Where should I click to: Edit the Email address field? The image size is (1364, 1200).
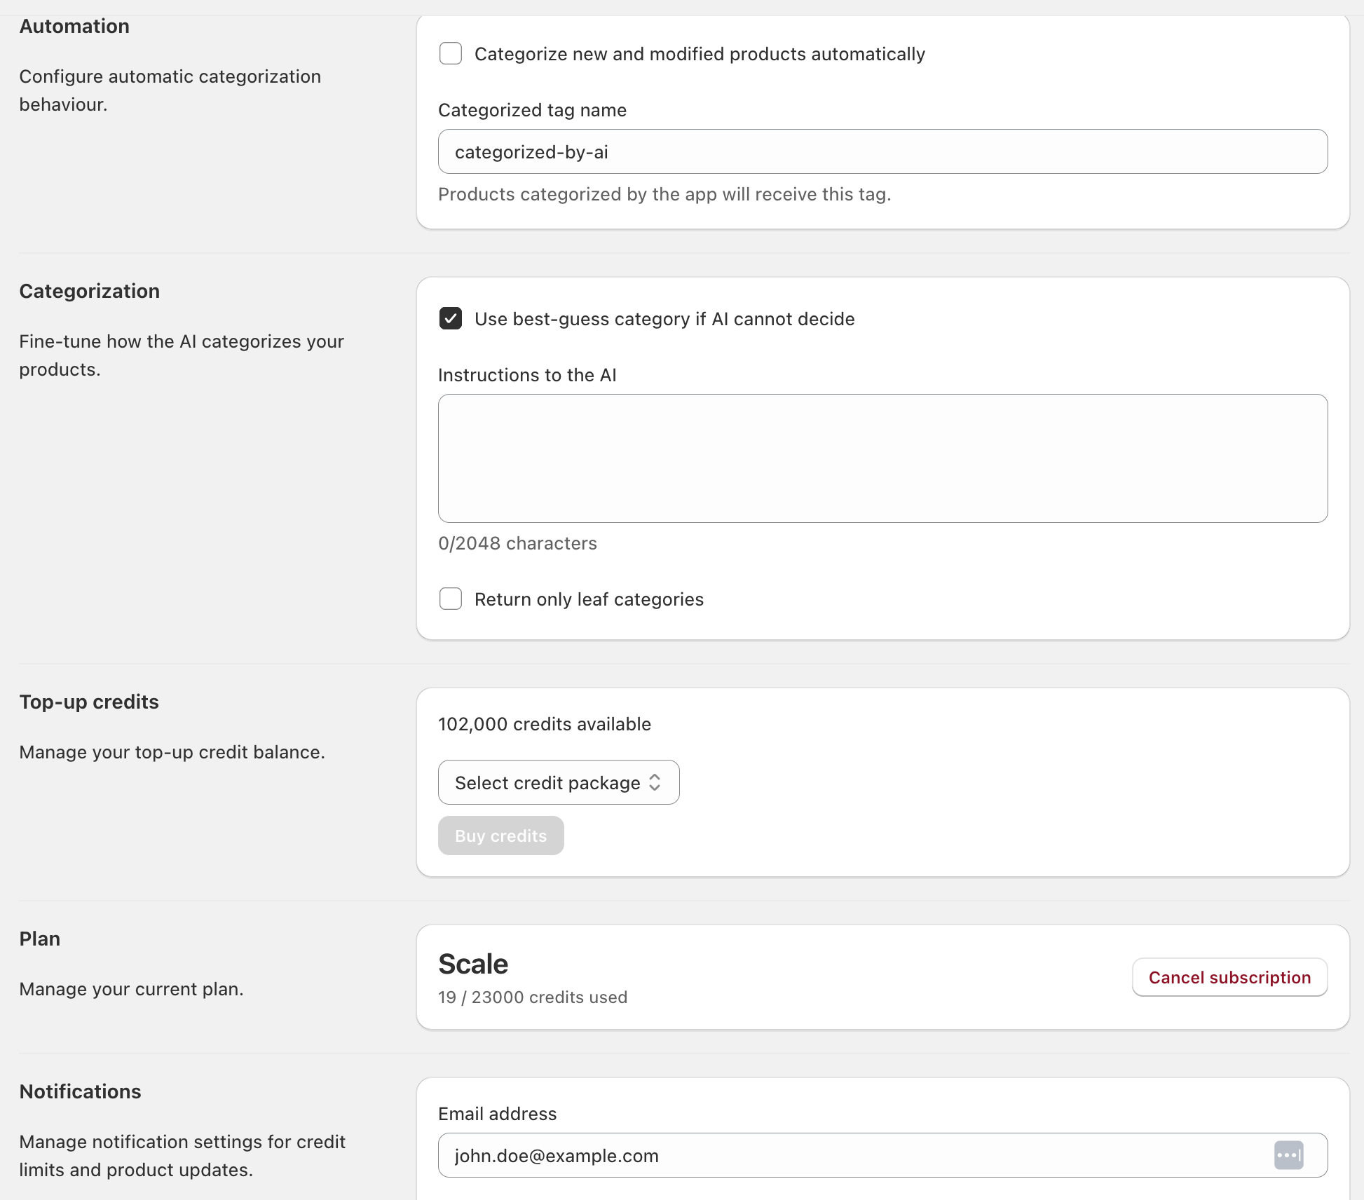click(x=882, y=1155)
